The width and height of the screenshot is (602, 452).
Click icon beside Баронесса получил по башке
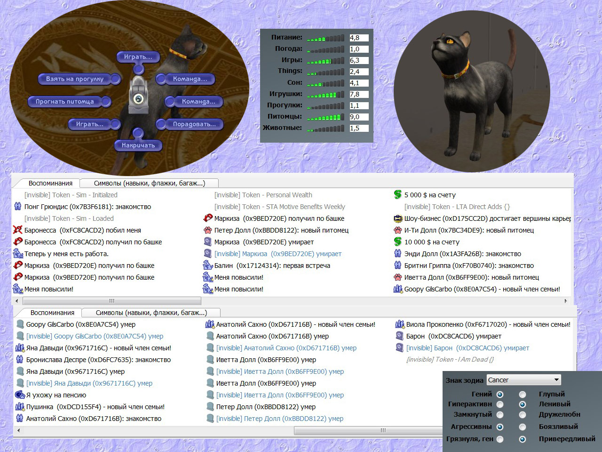click(18, 242)
